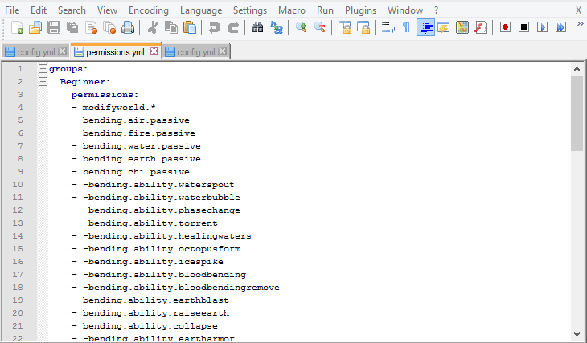
Task: Close the last config.yml tab
Action: pos(223,51)
